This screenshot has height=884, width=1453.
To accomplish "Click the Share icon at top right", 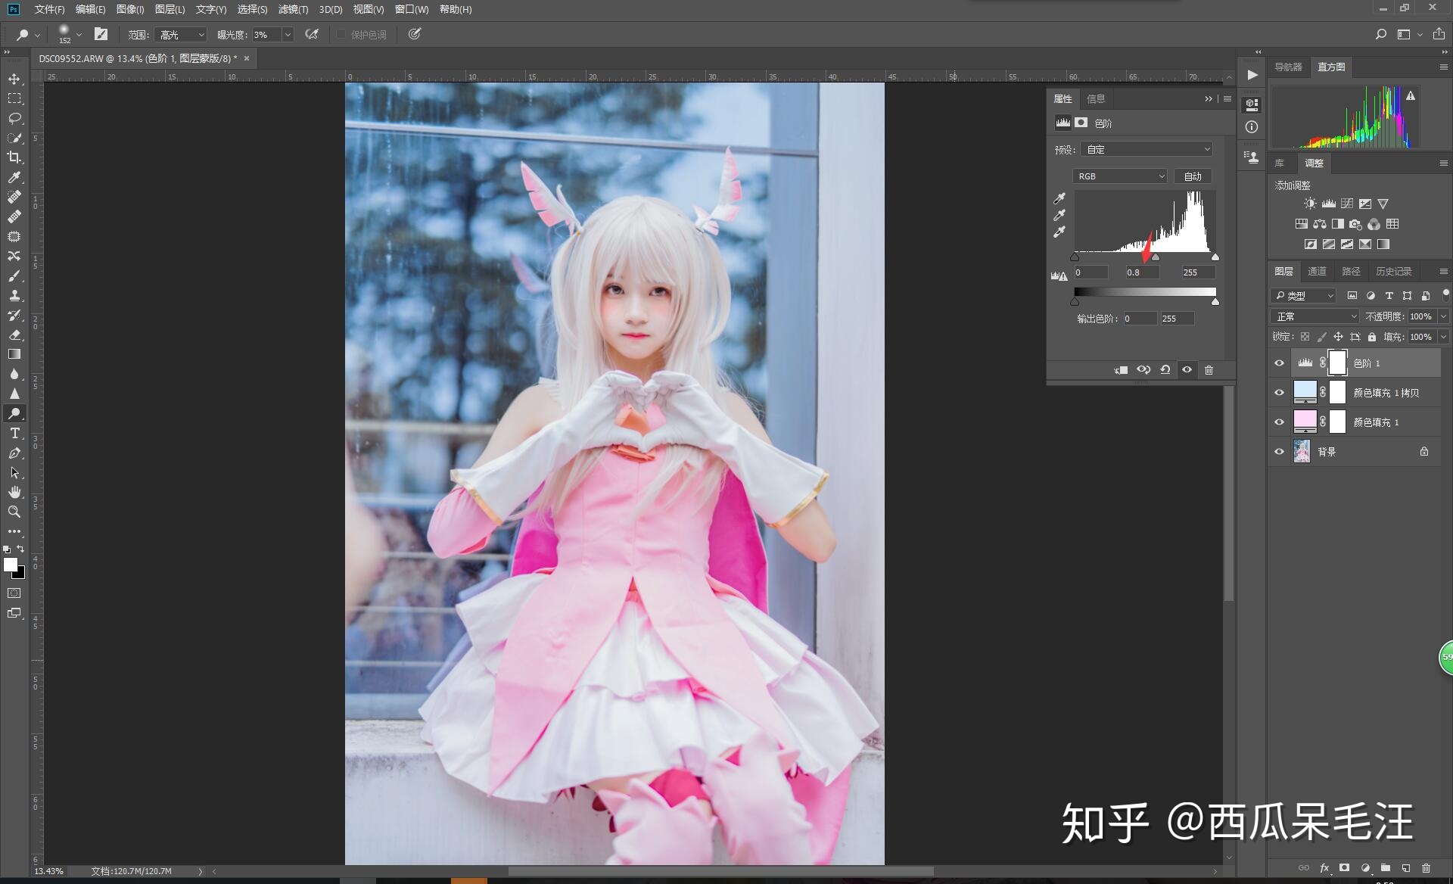I will click(1439, 34).
